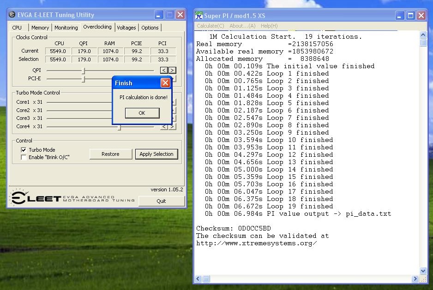Viewport: 433px width, 290px height.
Task: Close the E-LEET Tuning Utility window
Action: pos(180,15)
